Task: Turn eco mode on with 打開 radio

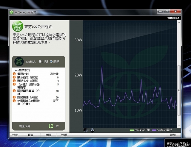Action: coord(40,62)
